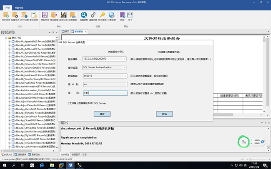Image resolution: width=271 pixels, height=169 pixels.
Task: Click the green 9% floating monitor widget
Action: [243, 142]
